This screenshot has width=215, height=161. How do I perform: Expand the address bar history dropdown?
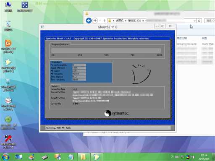click(194, 21)
